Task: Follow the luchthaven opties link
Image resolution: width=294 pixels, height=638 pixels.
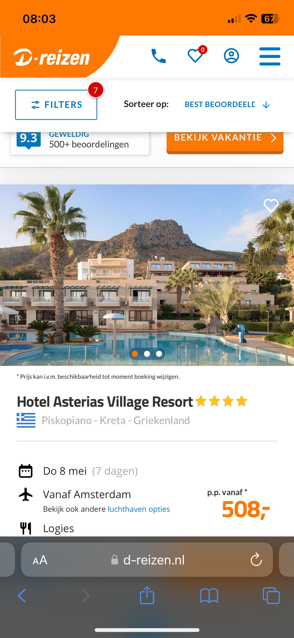Action: (139, 509)
